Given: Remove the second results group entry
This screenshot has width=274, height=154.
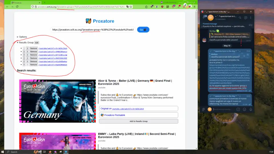Looking at the screenshot, I should (x=33, y=52).
